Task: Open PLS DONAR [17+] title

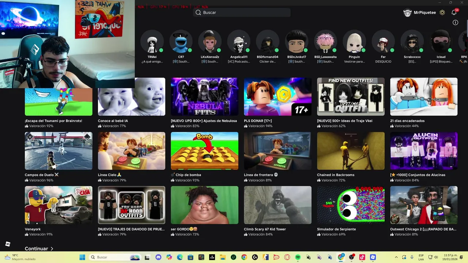Action: (x=258, y=121)
